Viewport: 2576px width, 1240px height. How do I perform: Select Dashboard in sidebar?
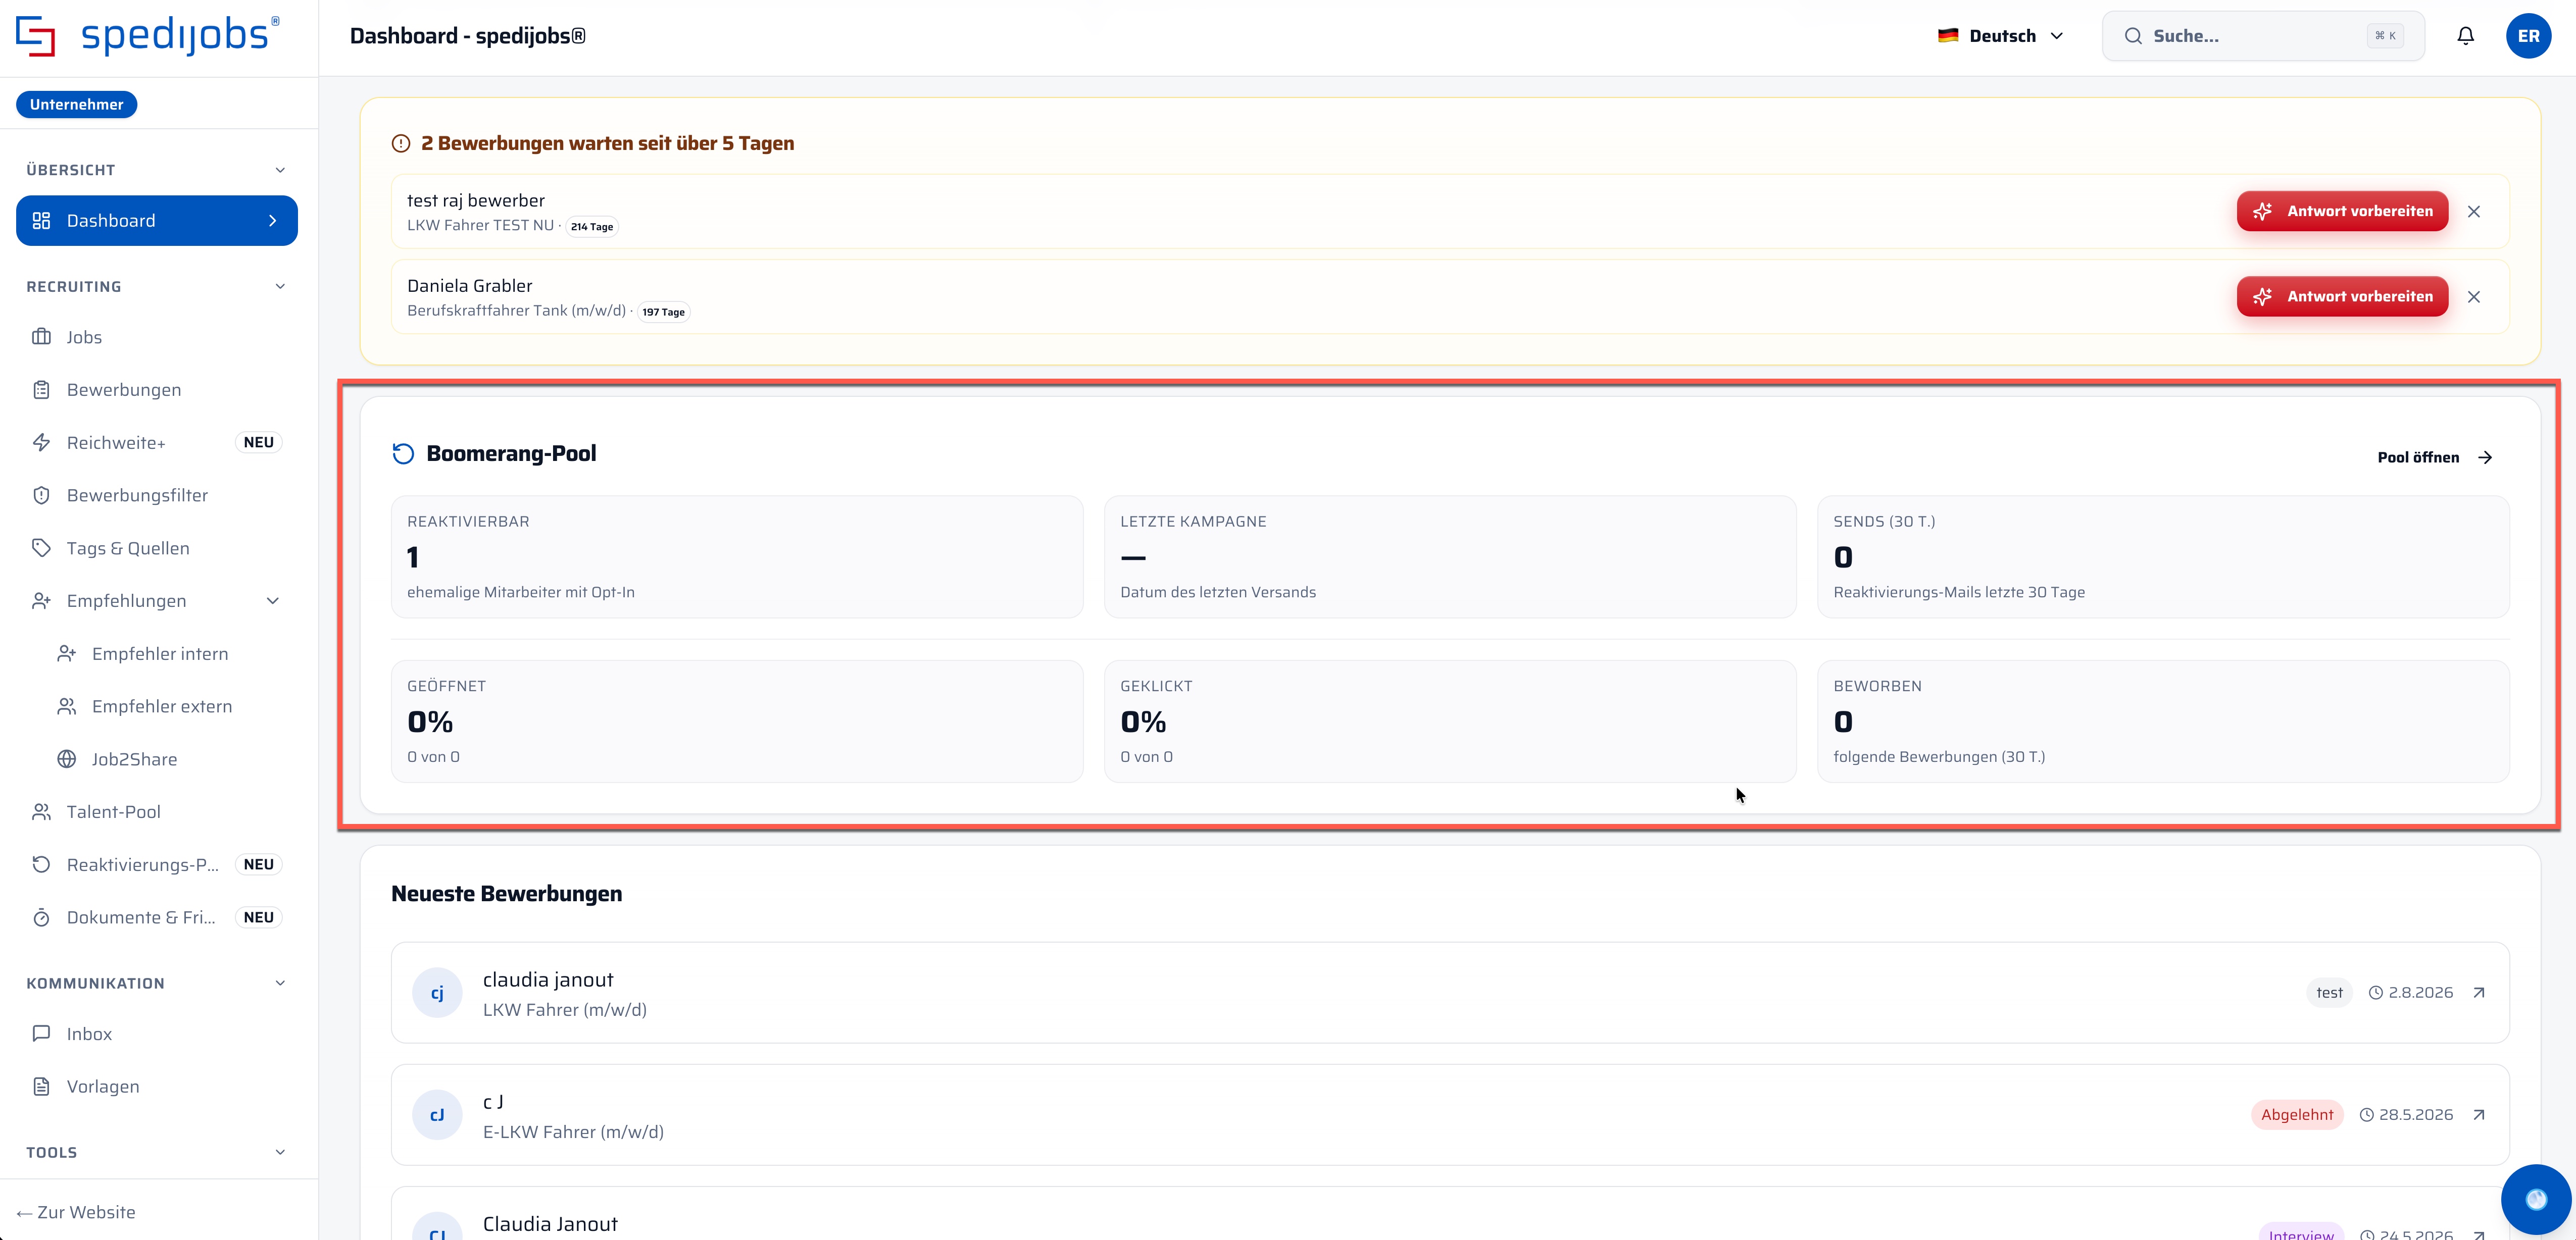(x=157, y=221)
